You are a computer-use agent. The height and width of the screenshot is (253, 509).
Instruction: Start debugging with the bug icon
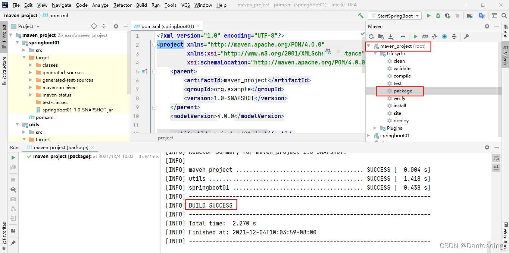tap(438, 16)
